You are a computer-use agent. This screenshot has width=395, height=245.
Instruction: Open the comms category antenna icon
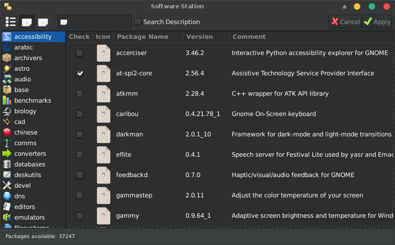click(x=7, y=143)
